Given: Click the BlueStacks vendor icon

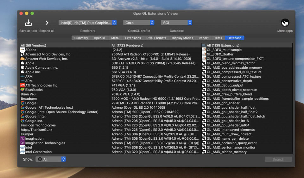Looking at the screenshot, I should pos(22,90).
